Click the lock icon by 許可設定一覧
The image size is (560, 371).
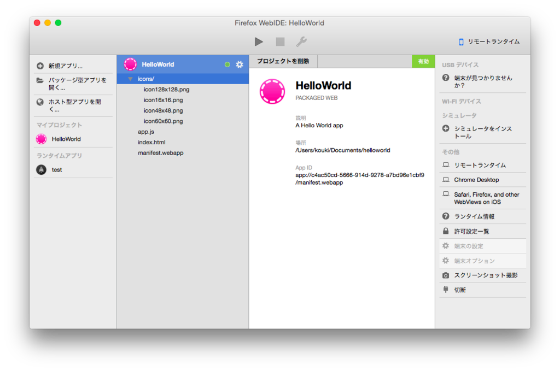446,231
